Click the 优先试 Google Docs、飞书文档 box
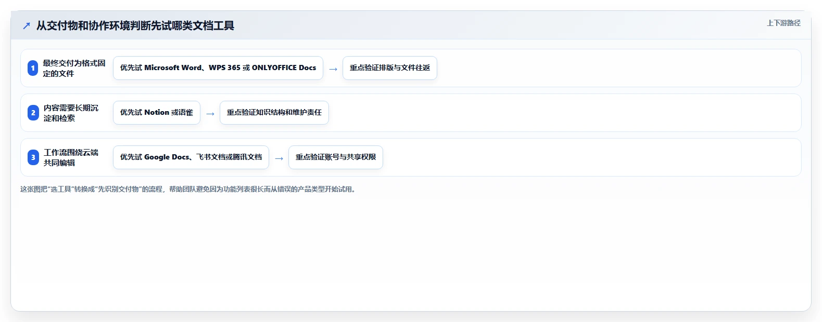 tap(191, 157)
